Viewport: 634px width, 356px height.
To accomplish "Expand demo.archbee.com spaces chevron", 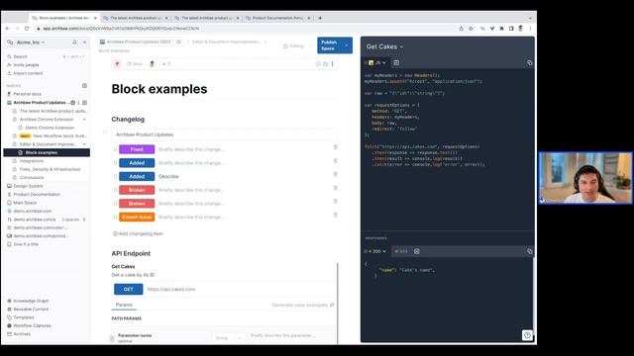I will tap(84, 220).
